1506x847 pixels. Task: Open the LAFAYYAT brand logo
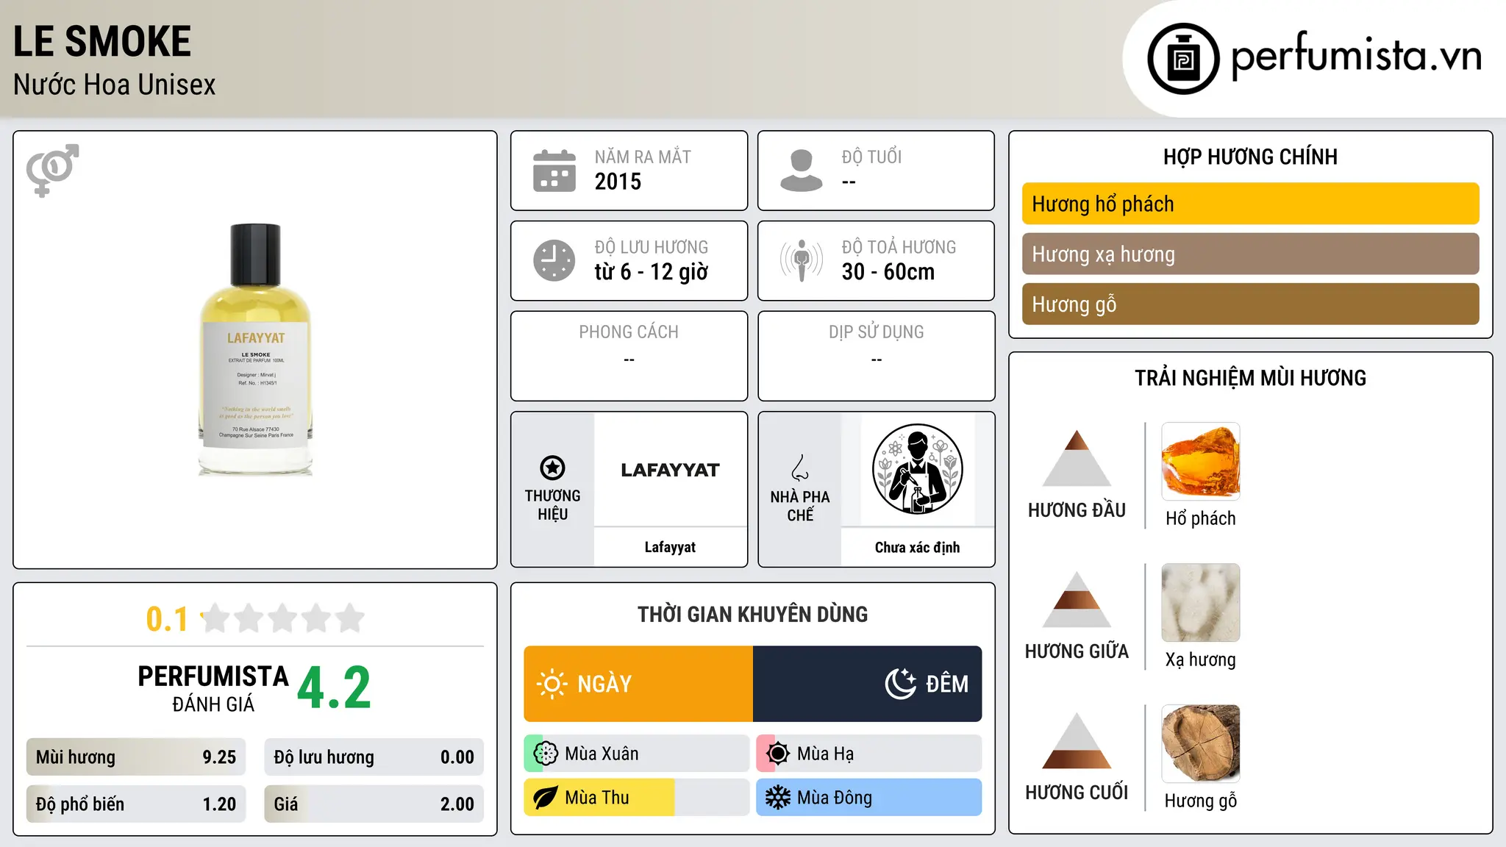[x=670, y=470]
